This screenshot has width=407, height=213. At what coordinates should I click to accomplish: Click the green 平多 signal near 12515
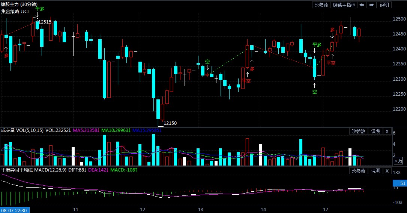click(x=40, y=9)
